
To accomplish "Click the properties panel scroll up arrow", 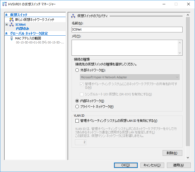I will click(x=188, y=15).
